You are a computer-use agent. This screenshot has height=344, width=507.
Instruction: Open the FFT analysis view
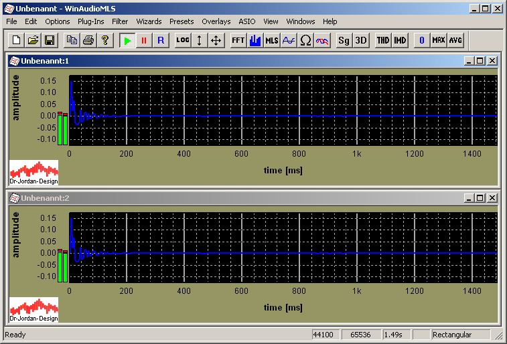(238, 40)
